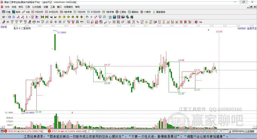Toggle the highlighted chart overlay icon next to 日
257x139 pixels.
(10, 17)
